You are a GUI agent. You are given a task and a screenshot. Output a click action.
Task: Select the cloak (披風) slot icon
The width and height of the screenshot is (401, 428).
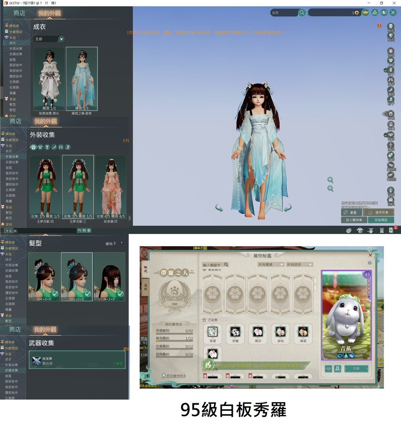[391, 51]
